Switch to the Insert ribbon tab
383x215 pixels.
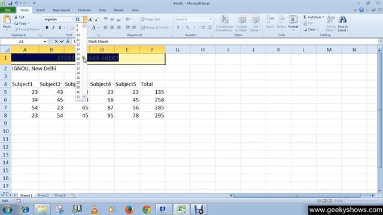point(41,10)
